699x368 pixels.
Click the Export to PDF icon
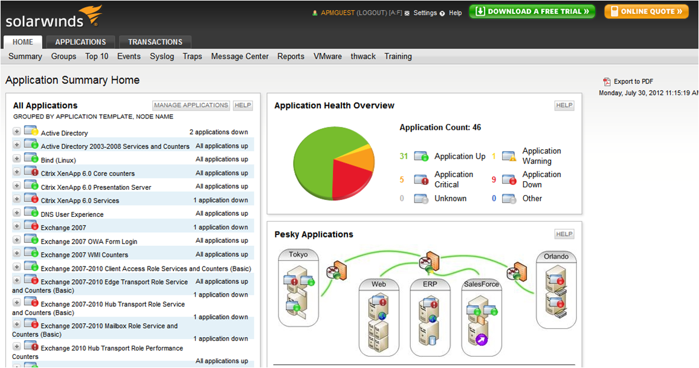coord(607,82)
